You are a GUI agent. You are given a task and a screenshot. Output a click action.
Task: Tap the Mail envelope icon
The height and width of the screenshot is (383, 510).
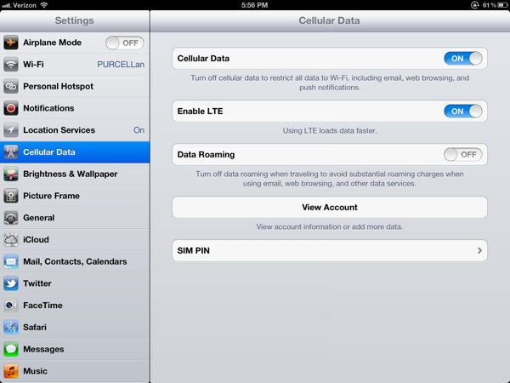(x=11, y=261)
